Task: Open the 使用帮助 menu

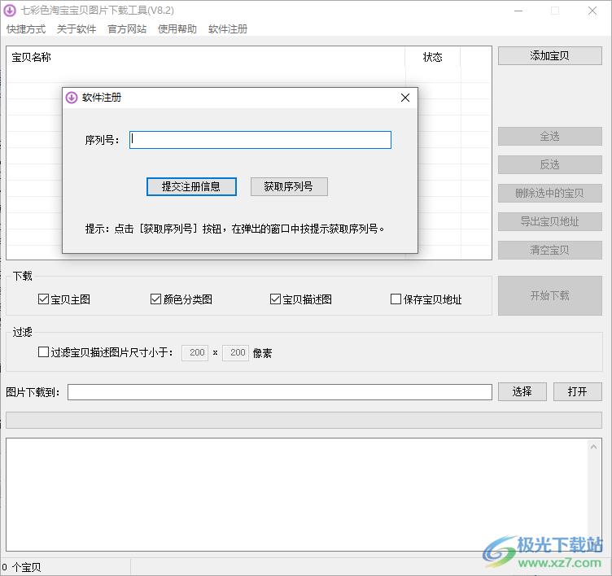Action: tap(177, 29)
